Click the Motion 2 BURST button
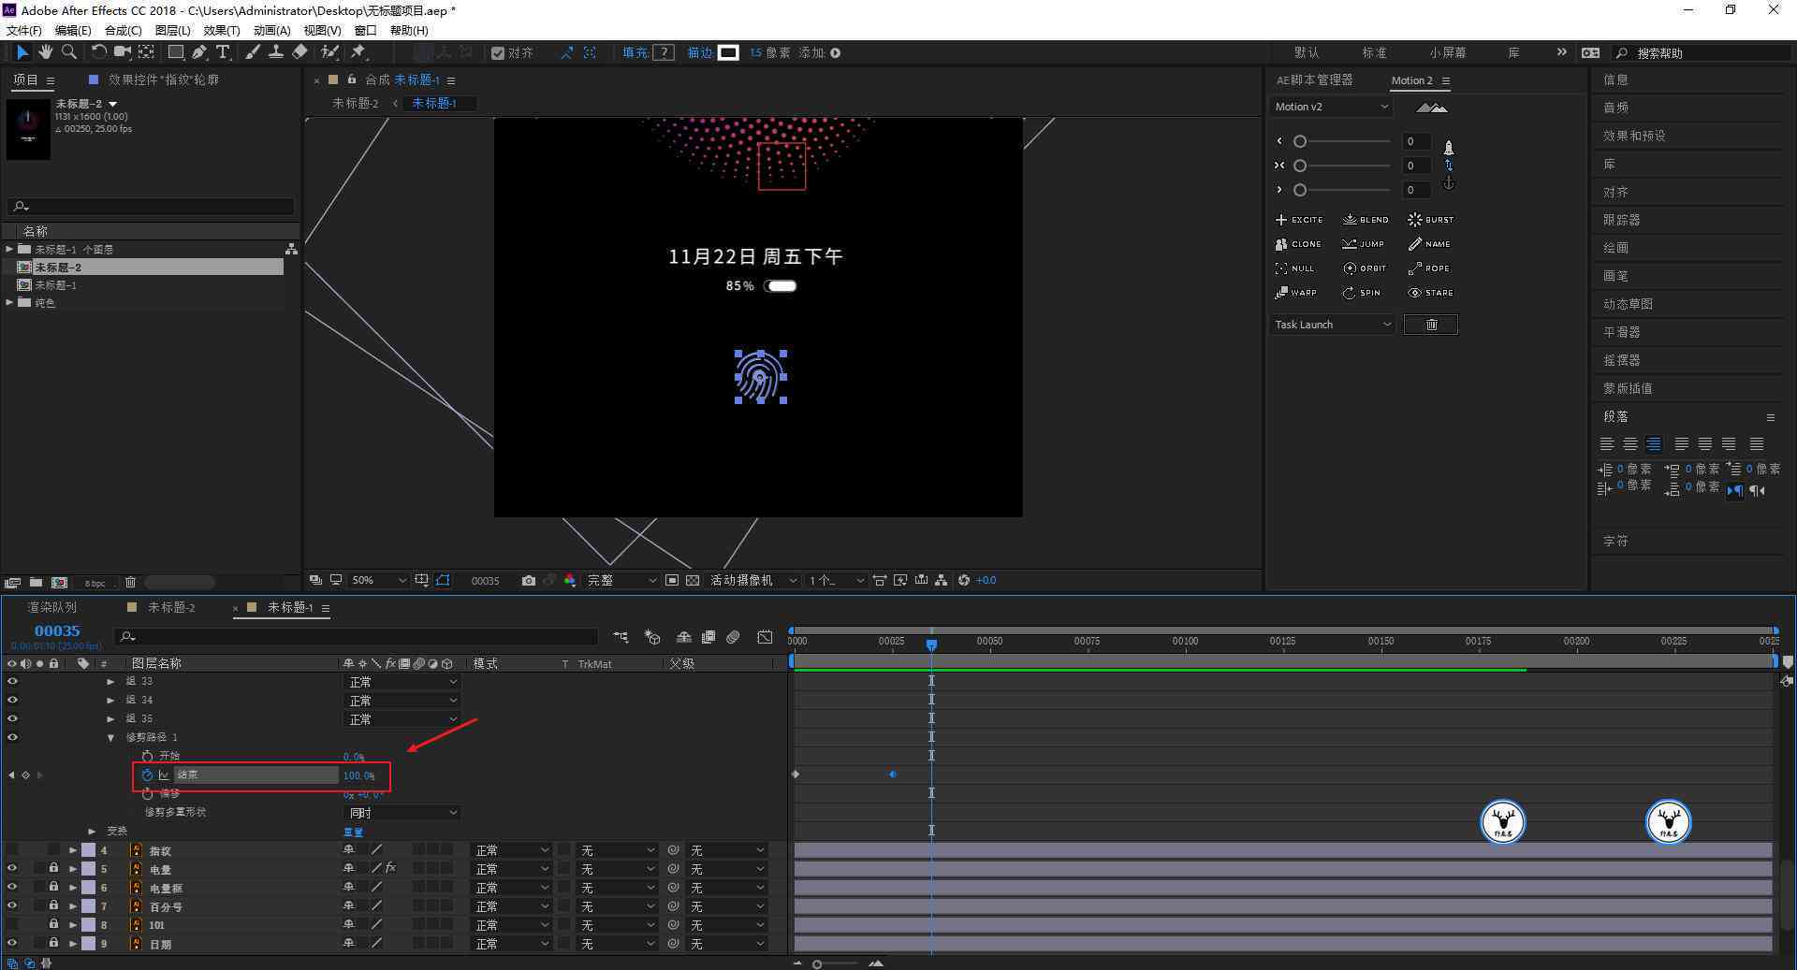 coord(1431,220)
